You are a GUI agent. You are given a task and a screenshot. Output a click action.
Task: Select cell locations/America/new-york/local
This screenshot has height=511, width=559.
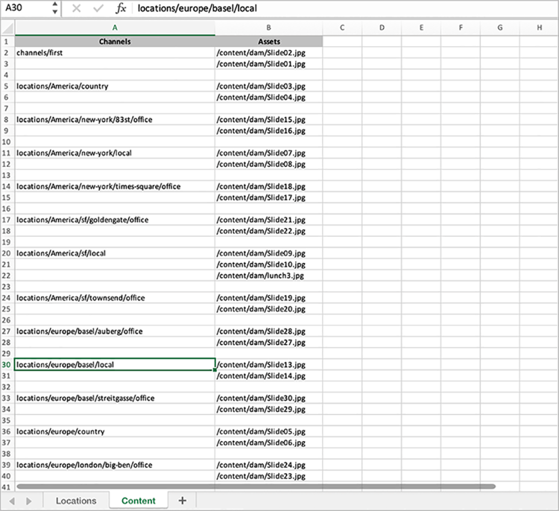tap(115, 153)
